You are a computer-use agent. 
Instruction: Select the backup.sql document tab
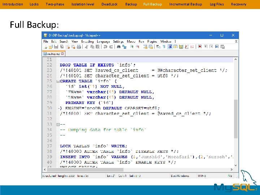click(x=53, y=54)
